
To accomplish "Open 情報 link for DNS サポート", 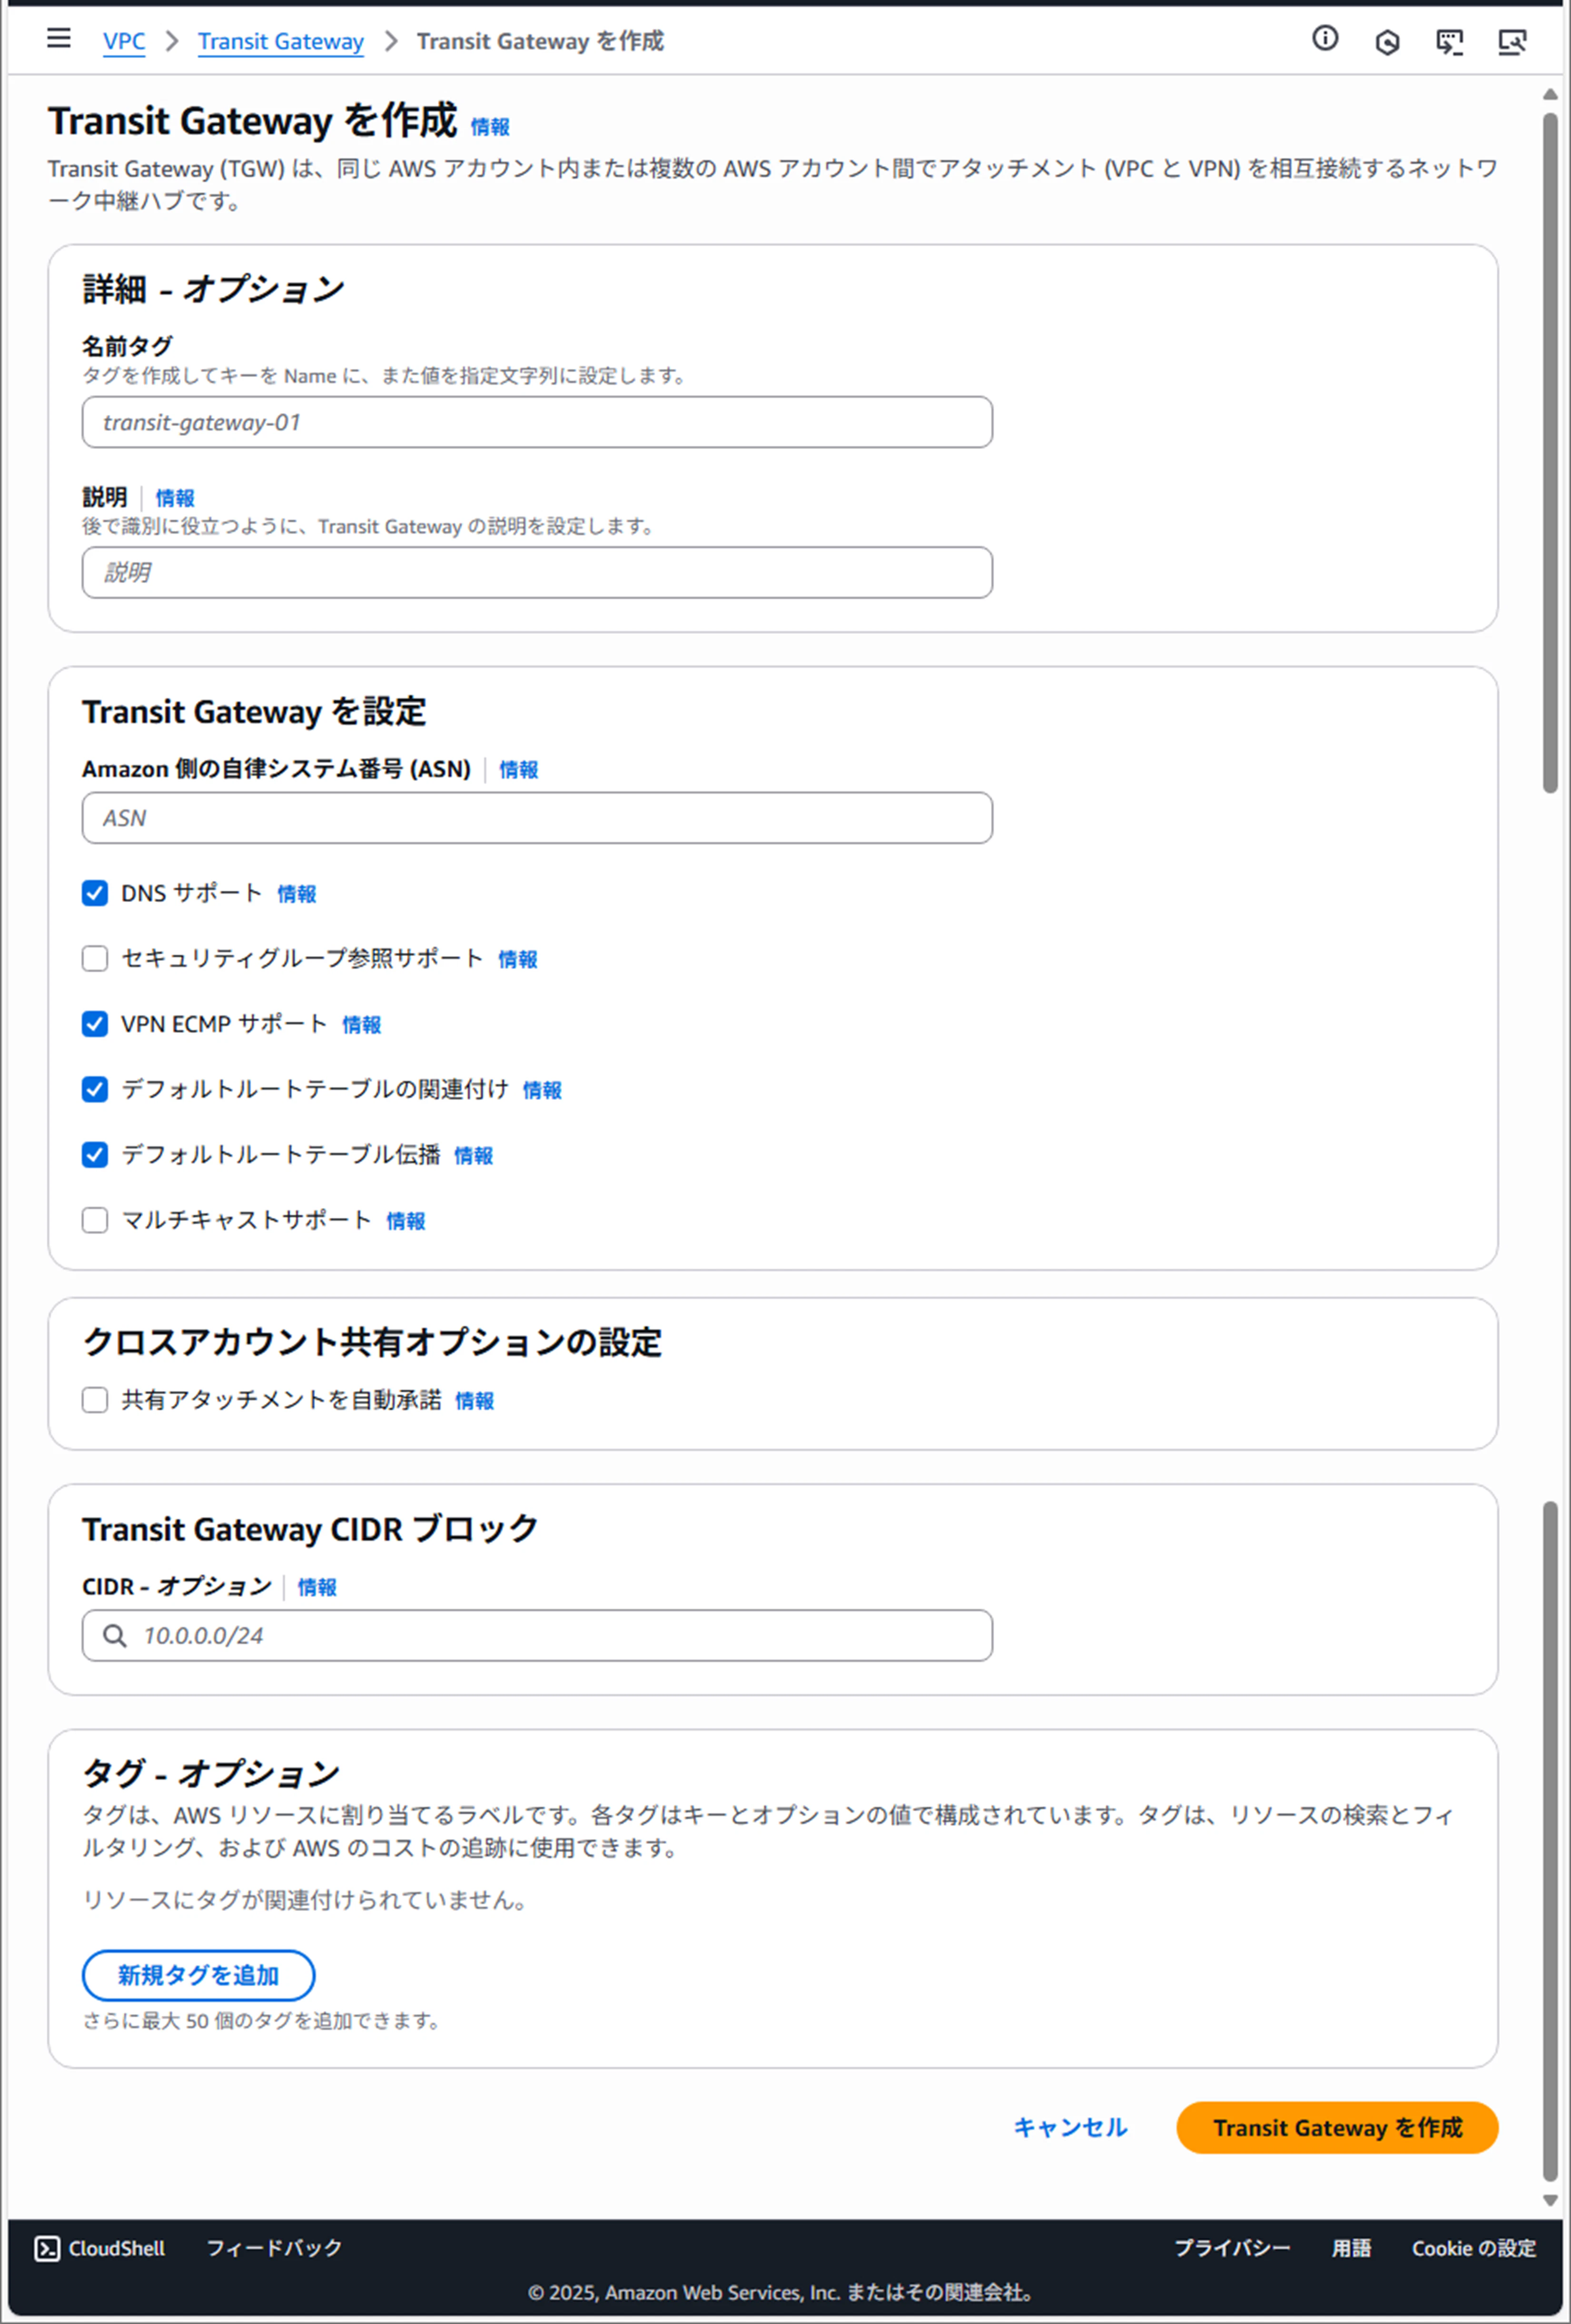I will pos(296,894).
